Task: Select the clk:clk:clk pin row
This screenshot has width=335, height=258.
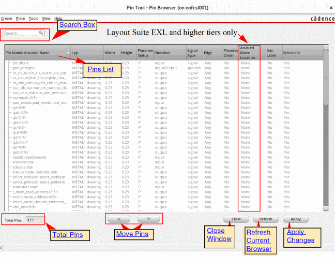Action: point(164,63)
